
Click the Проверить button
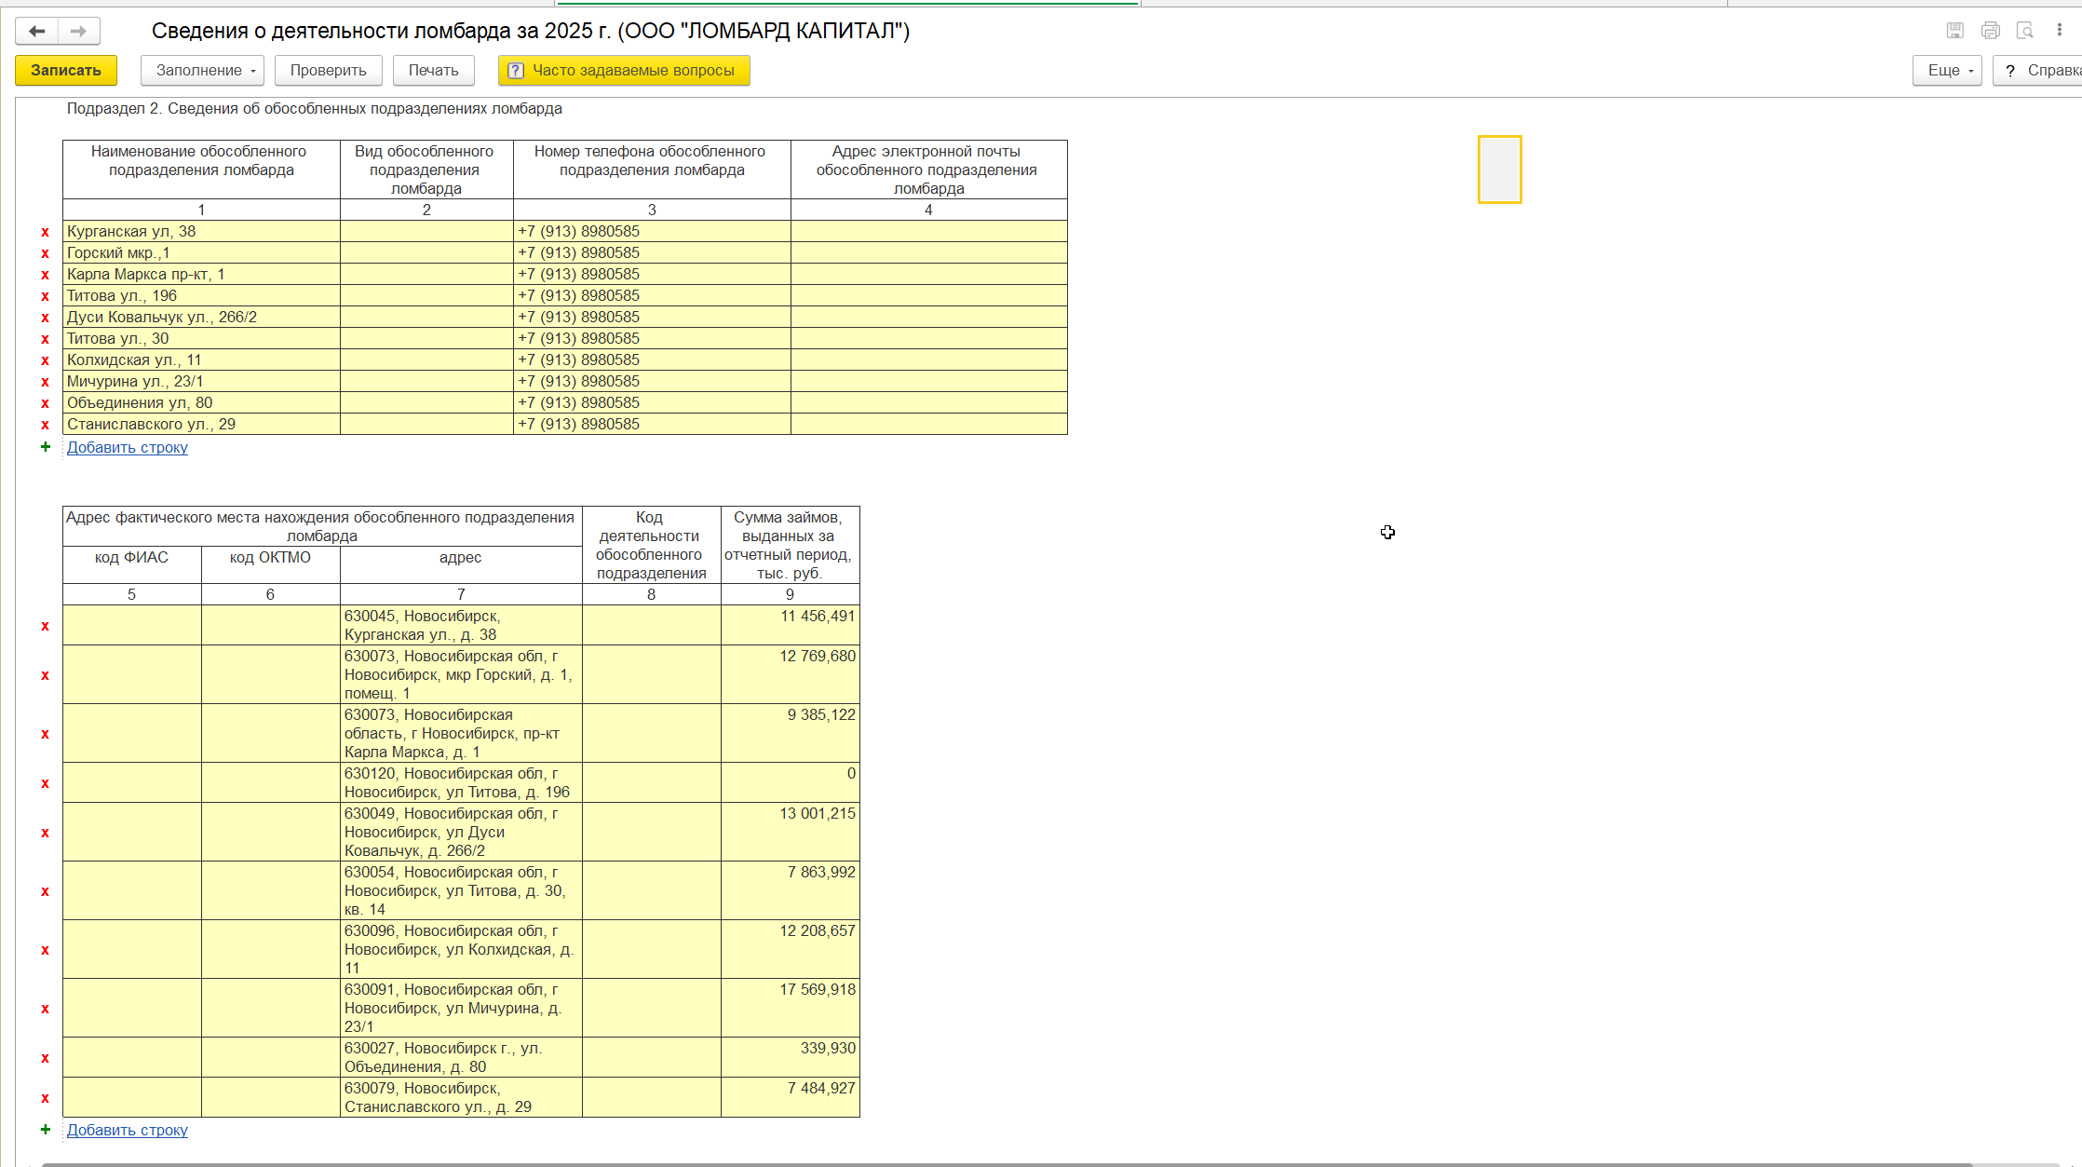coord(328,71)
